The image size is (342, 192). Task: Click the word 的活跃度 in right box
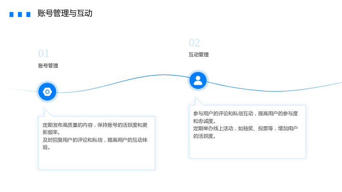203,136
